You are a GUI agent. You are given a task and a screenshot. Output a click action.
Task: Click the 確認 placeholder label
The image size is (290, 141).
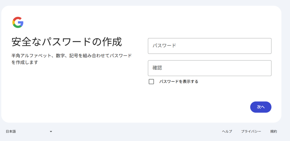tap(157, 68)
